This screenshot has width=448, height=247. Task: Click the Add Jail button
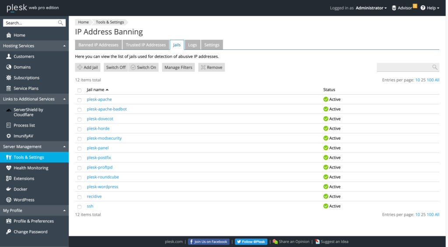point(87,67)
